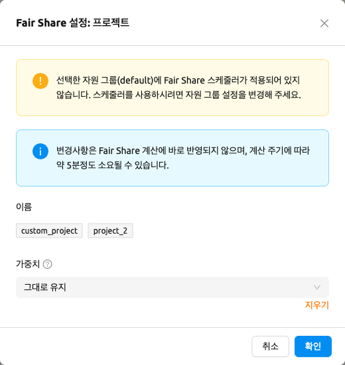Click the 가중치 field label
Viewport: 345px width, 365px height.
[28, 264]
